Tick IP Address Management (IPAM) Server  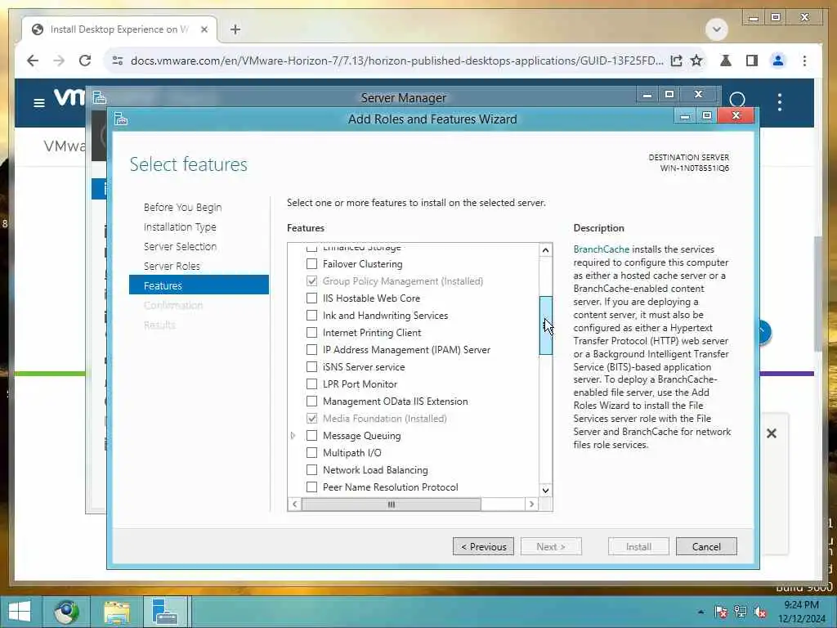click(x=311, y=350)
